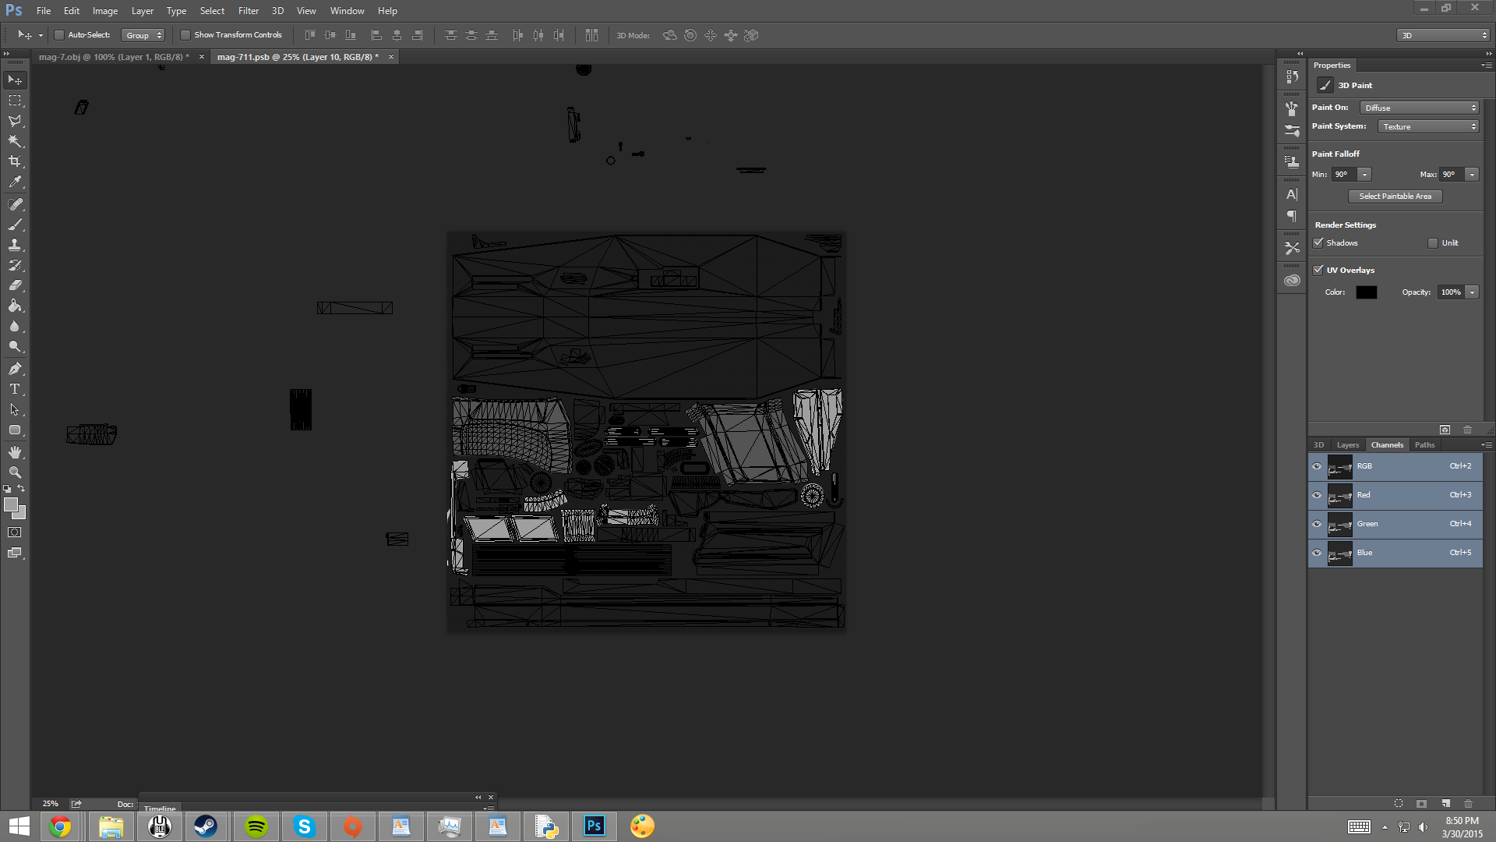The width and height of the screenshot is (1496, 842).
Task: Disable the Shadows checkbox
Action: click(x=1318, y=242)
